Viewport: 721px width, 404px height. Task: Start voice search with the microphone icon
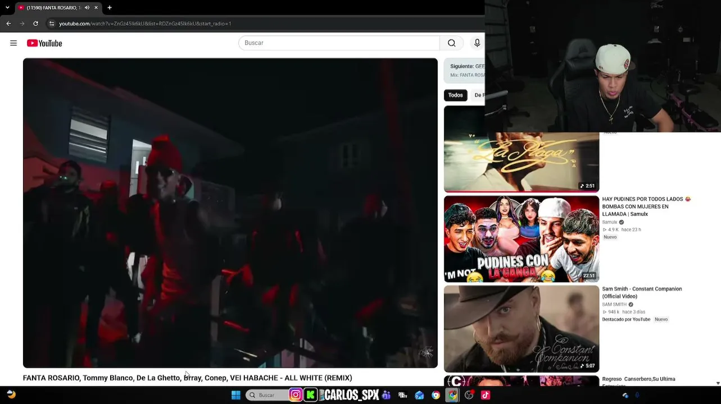pos(477,43)
